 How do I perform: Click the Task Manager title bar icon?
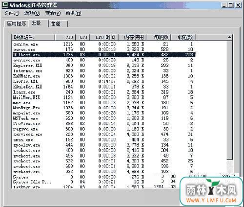(x=5, y=5)
